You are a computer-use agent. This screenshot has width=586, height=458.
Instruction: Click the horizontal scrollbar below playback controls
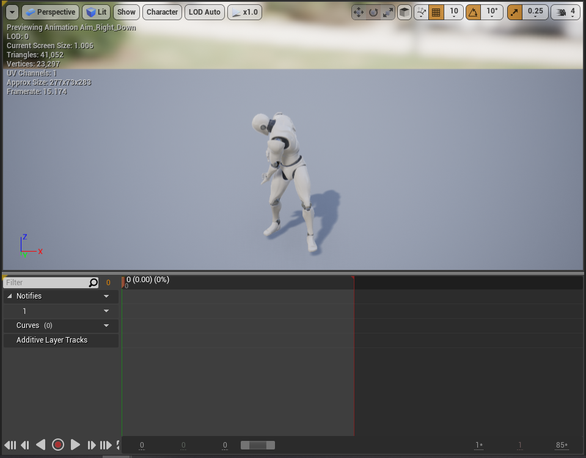click(x=117, y=457)
